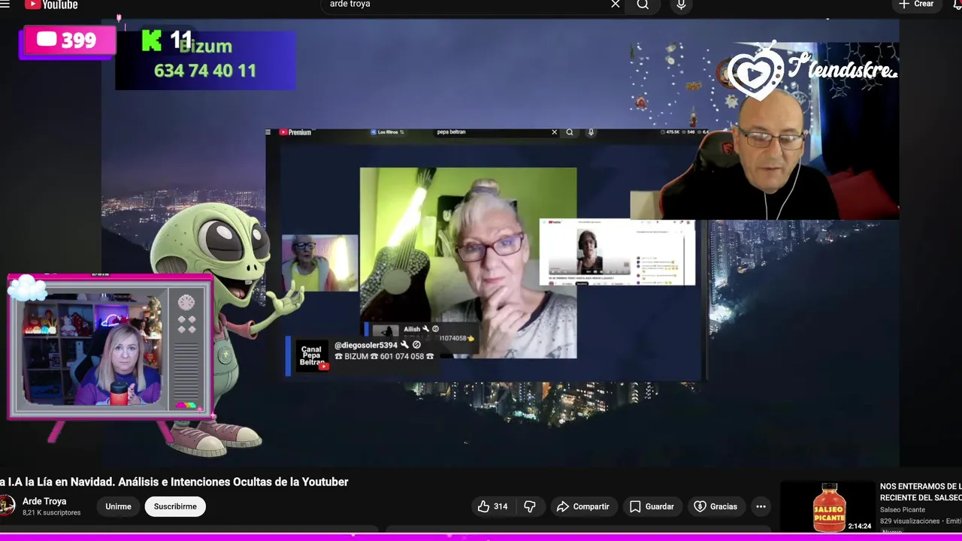Open the Arde Troya channel avatar
This screenshot has height=541, width=962.
7,506
